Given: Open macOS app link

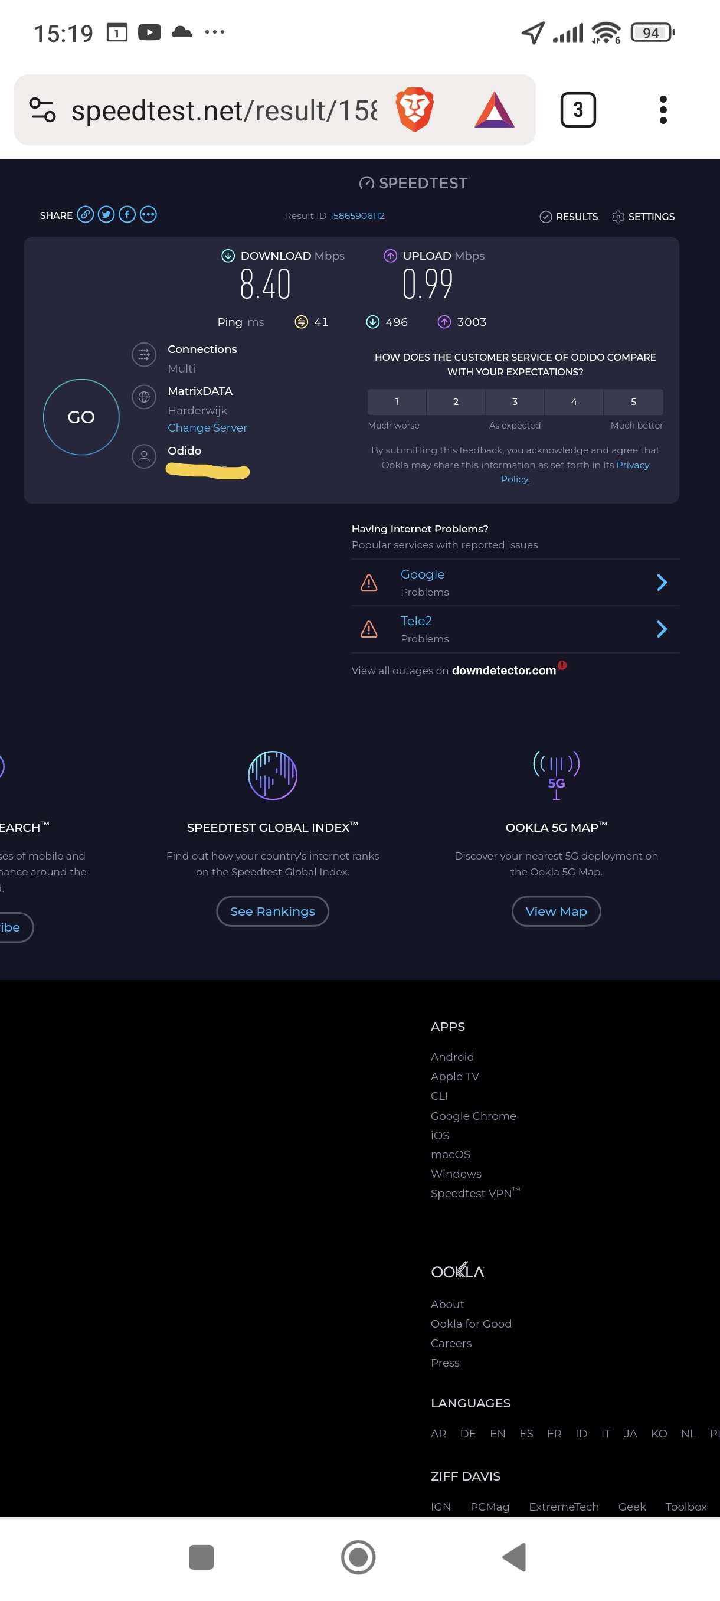Looking at the screenshot, I should pos(450,1154).
